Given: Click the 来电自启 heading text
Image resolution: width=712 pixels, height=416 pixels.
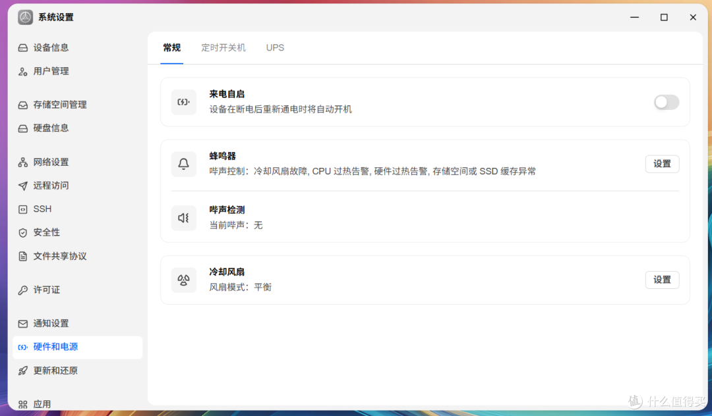Looking at the screenshot, I should click(x=227, y=94).
